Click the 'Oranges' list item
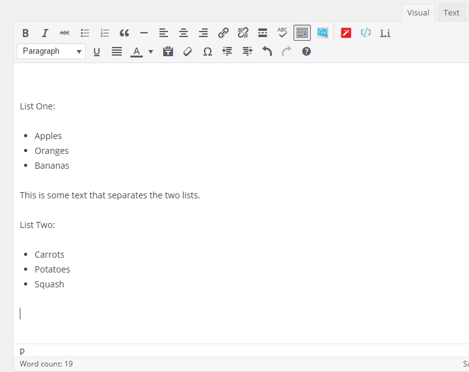469x372 pixels. 51,151
